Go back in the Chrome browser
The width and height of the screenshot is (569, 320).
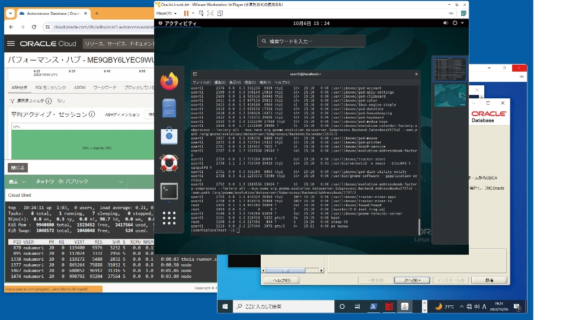click(11, 27)
